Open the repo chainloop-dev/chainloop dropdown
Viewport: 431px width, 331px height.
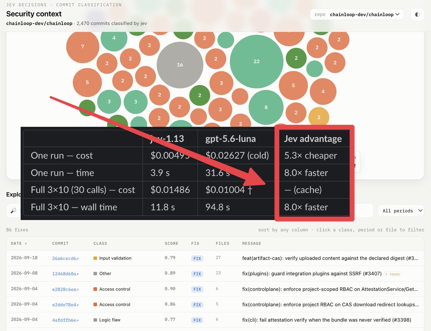pyautogui.click(x=357, y=15)
